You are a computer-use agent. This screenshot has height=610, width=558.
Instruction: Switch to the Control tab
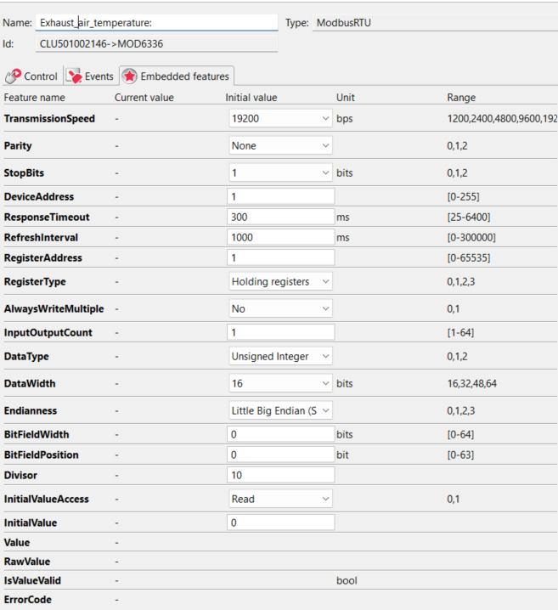[31, 76]
